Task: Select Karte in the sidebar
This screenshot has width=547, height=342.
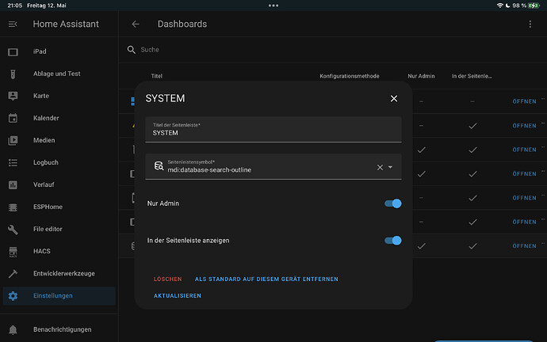Action: click(59, 96)
